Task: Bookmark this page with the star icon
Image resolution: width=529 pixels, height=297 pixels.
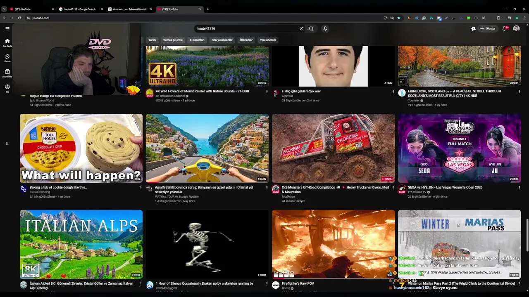Action: (399, 18)
